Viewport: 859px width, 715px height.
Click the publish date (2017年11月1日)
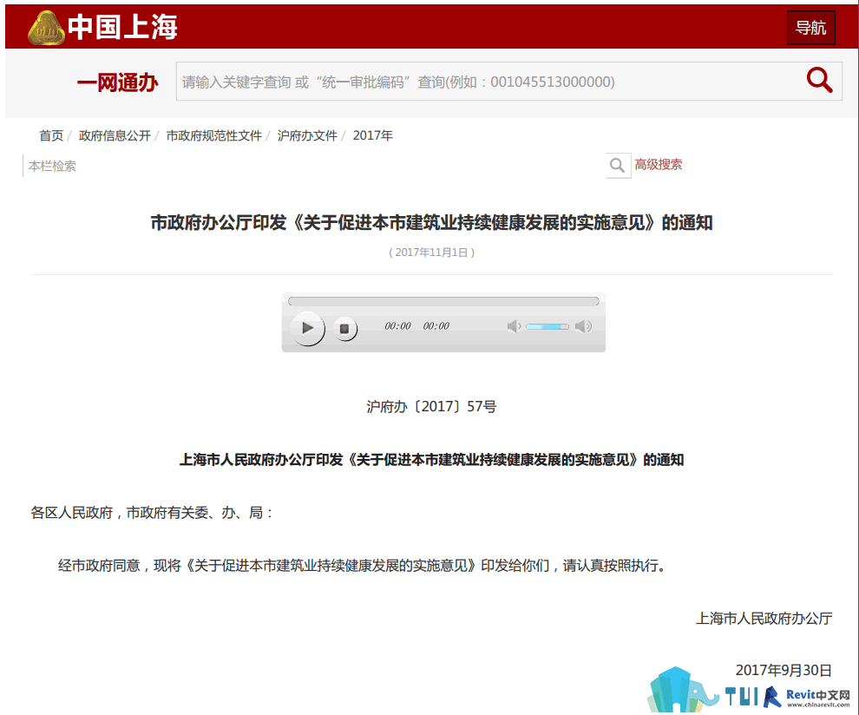(431, 253)
